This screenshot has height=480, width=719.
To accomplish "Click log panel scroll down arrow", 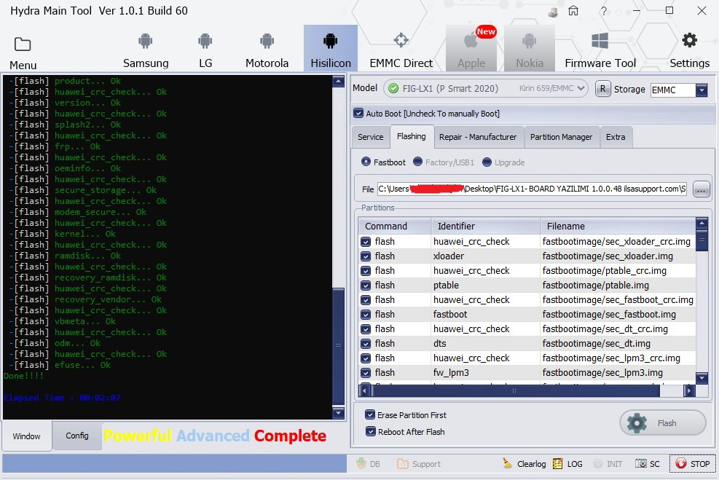I will pyautogui.click(x=339, y=413).
